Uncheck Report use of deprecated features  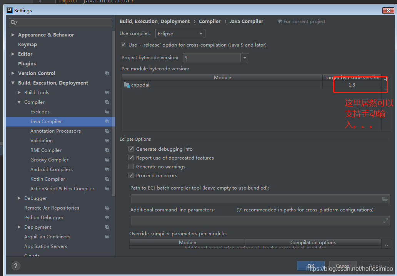coord(131,158)
